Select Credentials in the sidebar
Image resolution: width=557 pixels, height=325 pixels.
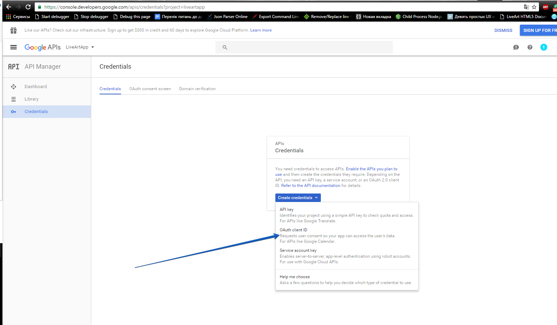pyautogui.click(x=46, y=112)
